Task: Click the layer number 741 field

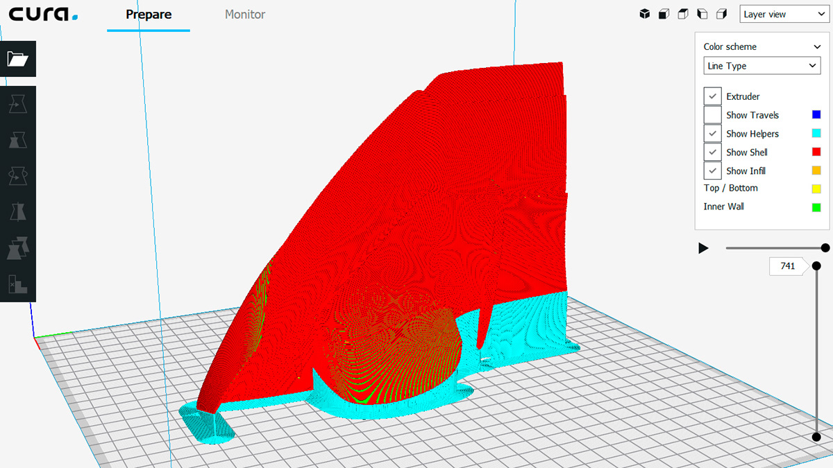Action: tap(788, 266)
